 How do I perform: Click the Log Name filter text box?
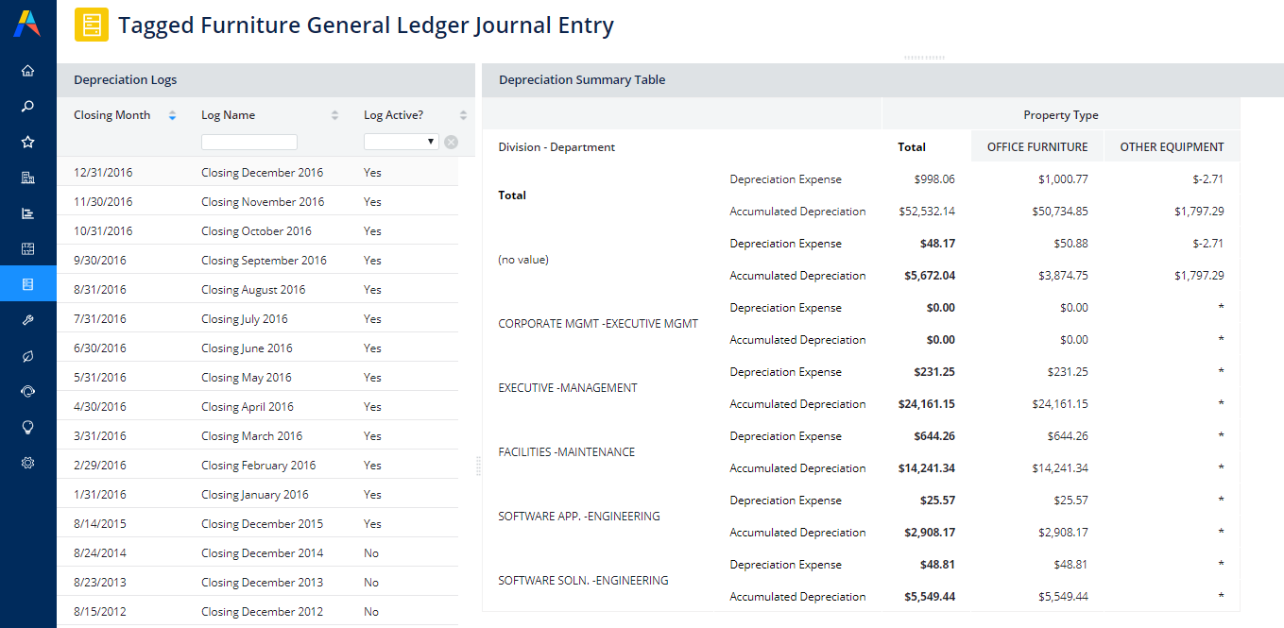pos(249,142)
